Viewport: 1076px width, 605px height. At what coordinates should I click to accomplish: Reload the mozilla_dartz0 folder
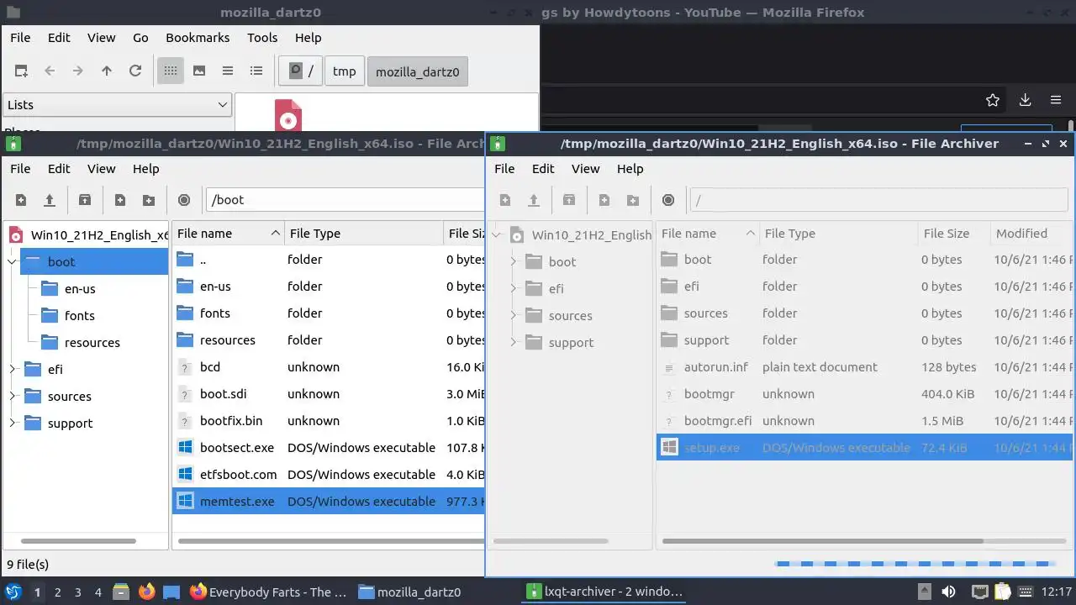click(x=135, y=71)
